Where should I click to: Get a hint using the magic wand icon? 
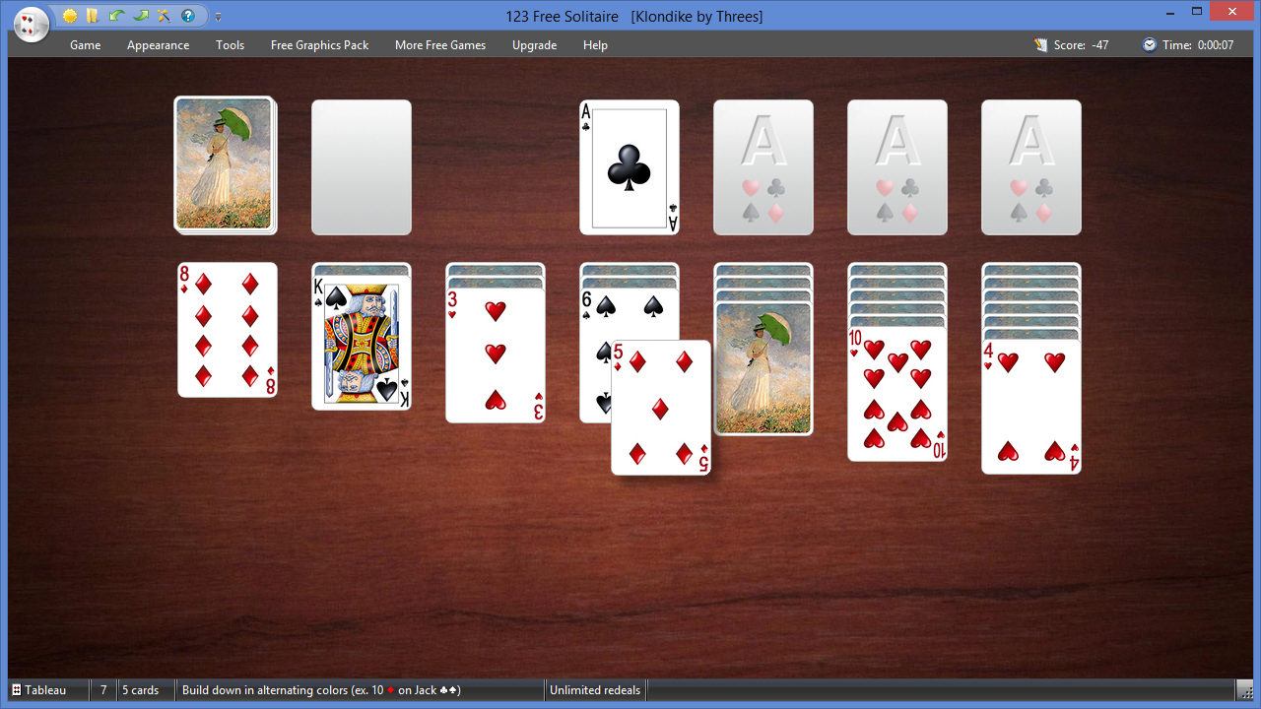point(164,16)
